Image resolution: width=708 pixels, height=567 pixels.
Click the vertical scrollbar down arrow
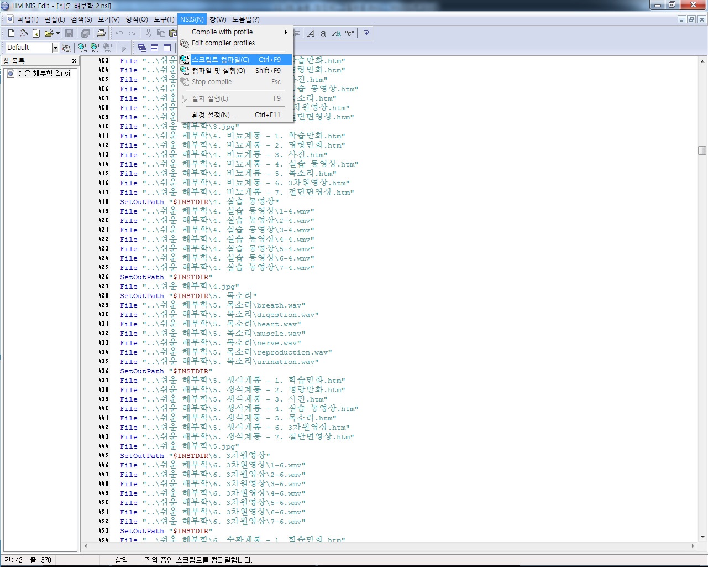click(x=702, y=537)
